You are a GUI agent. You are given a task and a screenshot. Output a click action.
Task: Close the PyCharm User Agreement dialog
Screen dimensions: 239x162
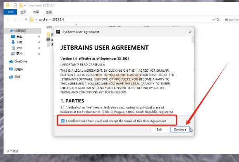click(190, 32)
